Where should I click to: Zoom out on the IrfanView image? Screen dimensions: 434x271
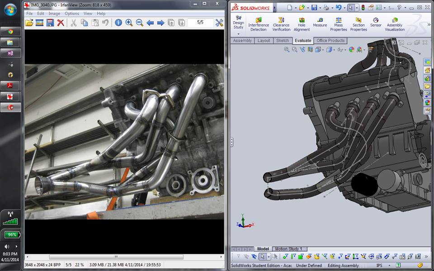pos(140,23)
